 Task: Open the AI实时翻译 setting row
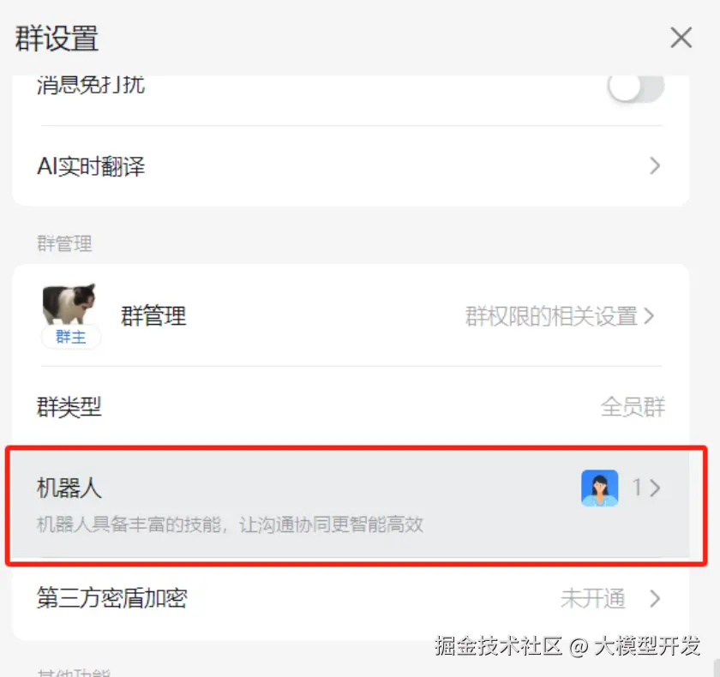pyautogui.click(x=351, y=166)
